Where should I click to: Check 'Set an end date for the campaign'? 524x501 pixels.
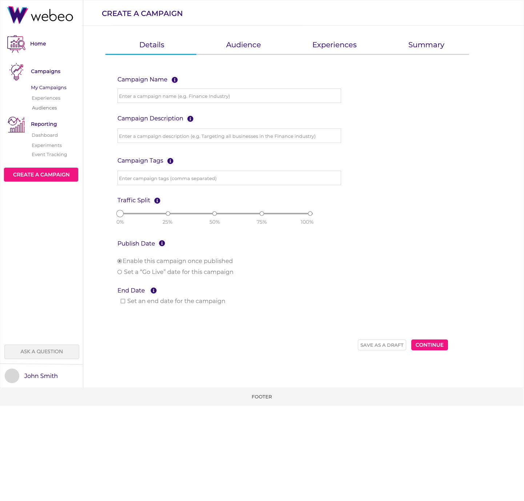[x=123, y=301]
